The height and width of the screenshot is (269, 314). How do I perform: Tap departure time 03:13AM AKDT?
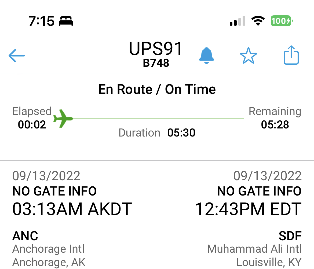pos(72,209)
